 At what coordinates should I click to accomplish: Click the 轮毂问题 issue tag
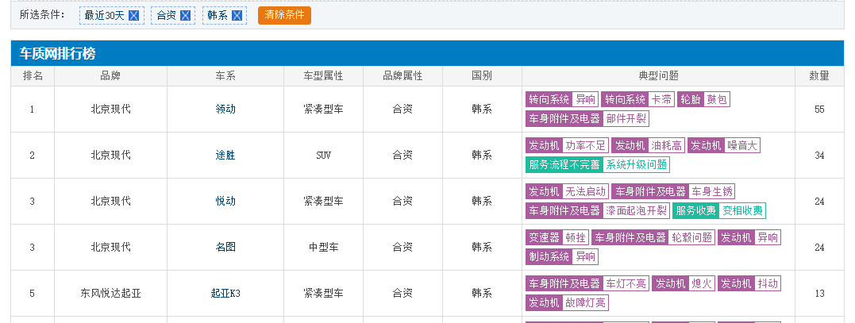(x=653, y=237)
